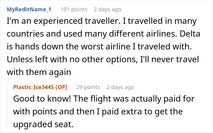Open Plastic_Ice3445 user profile link
This screenshot has height=133, width=213.
(x=33, y=87)
